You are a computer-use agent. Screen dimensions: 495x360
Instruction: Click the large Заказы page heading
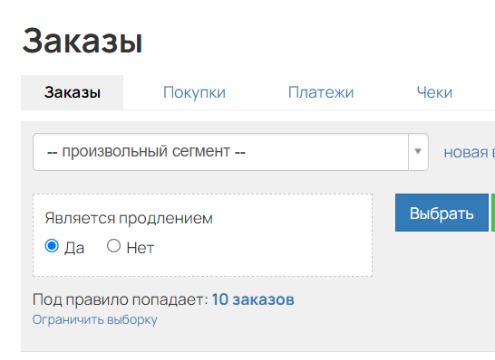coord(82,41)
